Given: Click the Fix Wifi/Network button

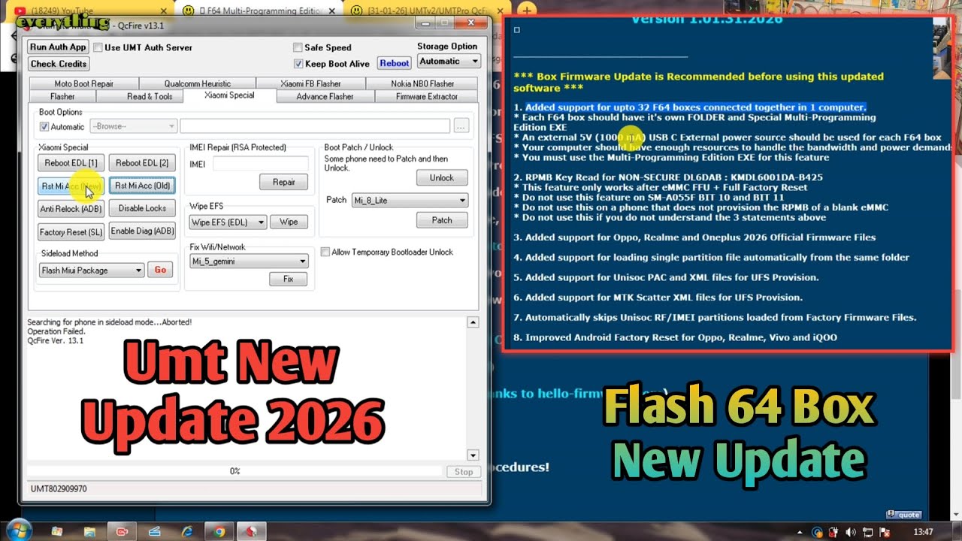Looking at the screenshot, I should click(x=288, y=279).
